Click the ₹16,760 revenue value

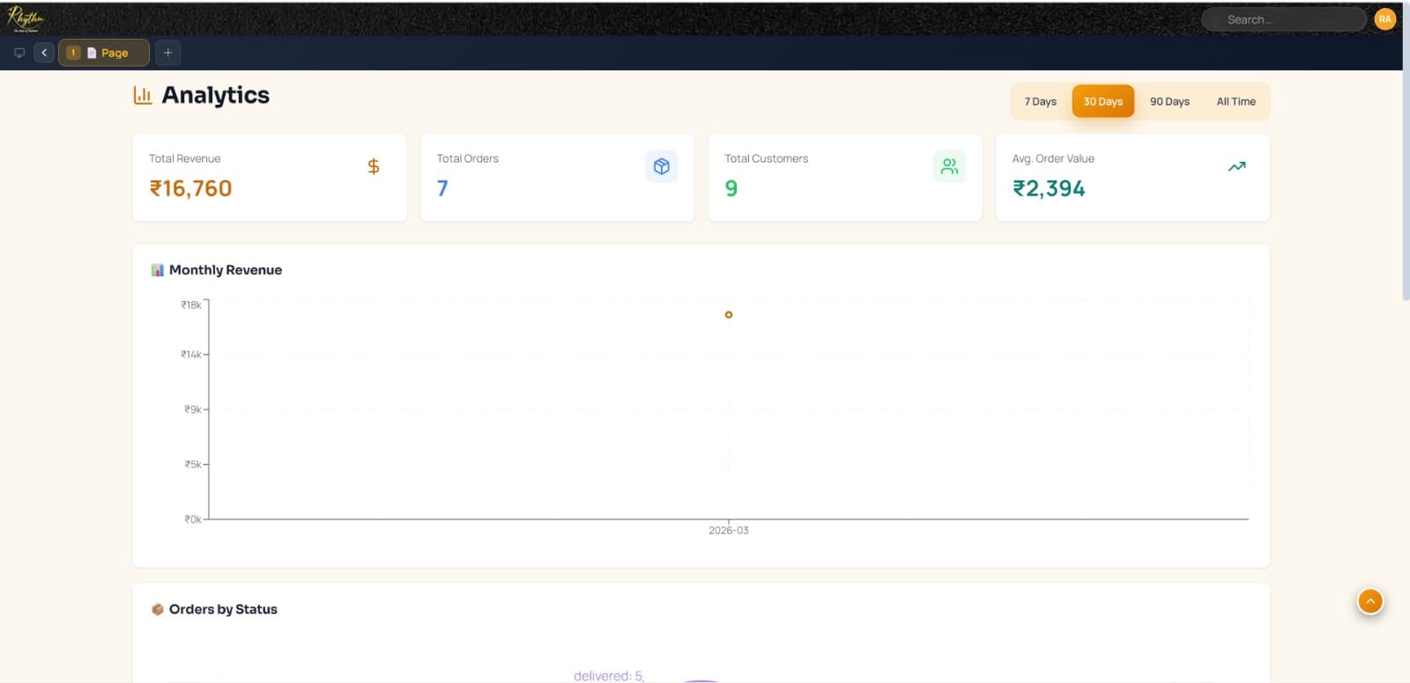(x=190, y=188)
